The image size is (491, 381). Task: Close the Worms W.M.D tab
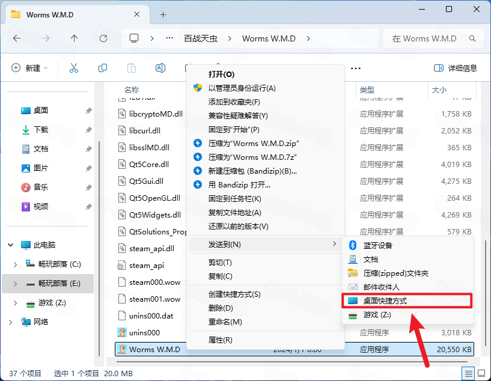137,14
